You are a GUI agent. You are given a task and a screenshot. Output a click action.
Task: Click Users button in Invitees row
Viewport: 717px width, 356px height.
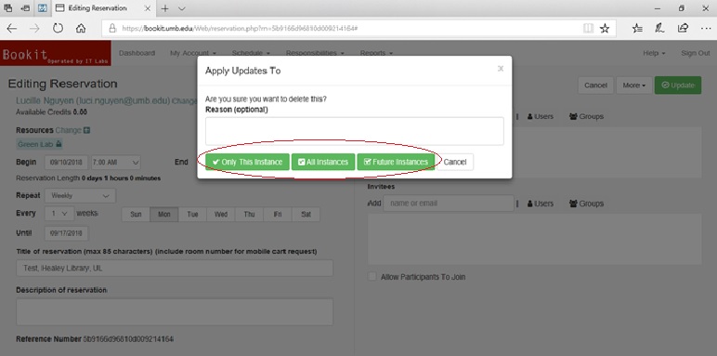tap(540, 204)
